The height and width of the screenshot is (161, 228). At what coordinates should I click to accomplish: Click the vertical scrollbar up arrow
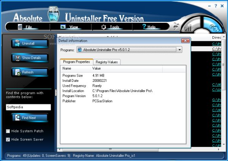tap(224, 37)
